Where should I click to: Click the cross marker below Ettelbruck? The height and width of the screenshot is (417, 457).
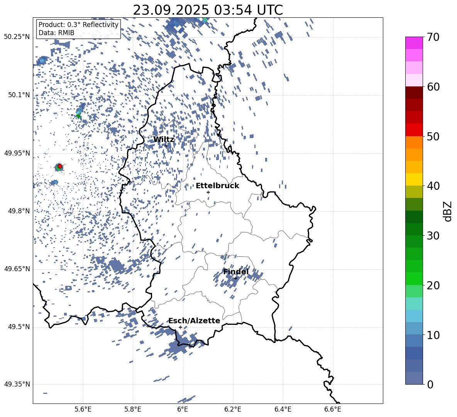pyautogui.click(x=208, y=192)
